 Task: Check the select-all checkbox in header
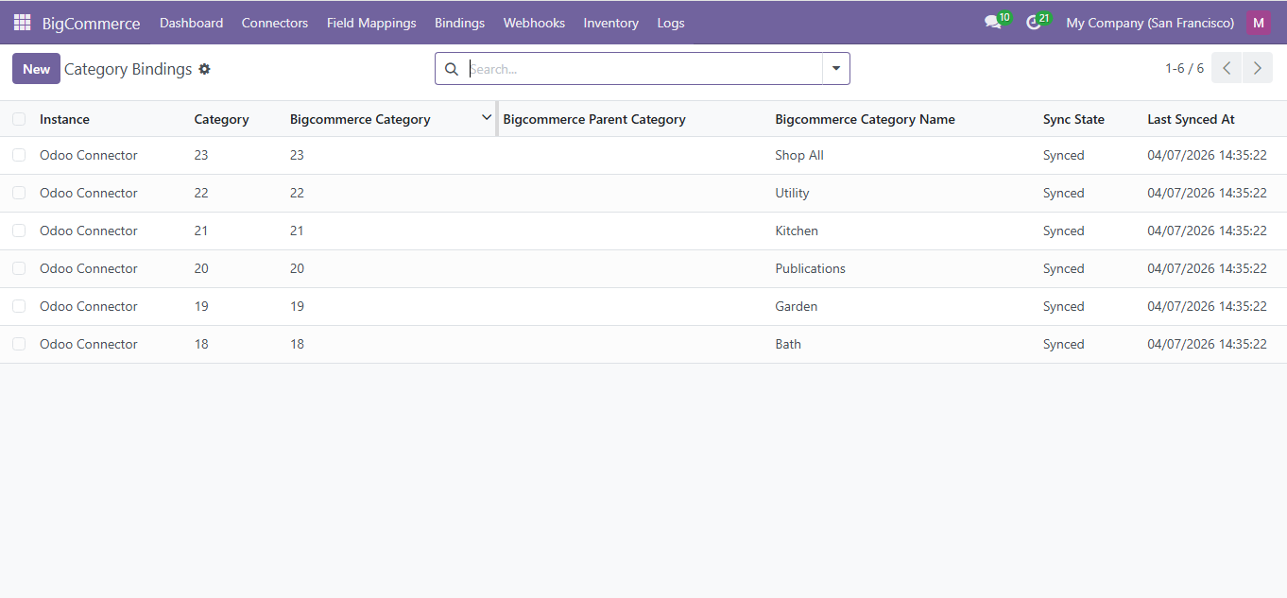[x=18, y=118]
